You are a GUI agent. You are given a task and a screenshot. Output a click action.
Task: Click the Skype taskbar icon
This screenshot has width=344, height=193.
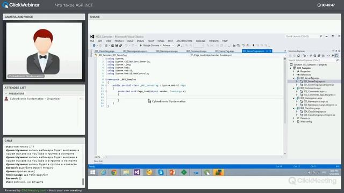161,173
